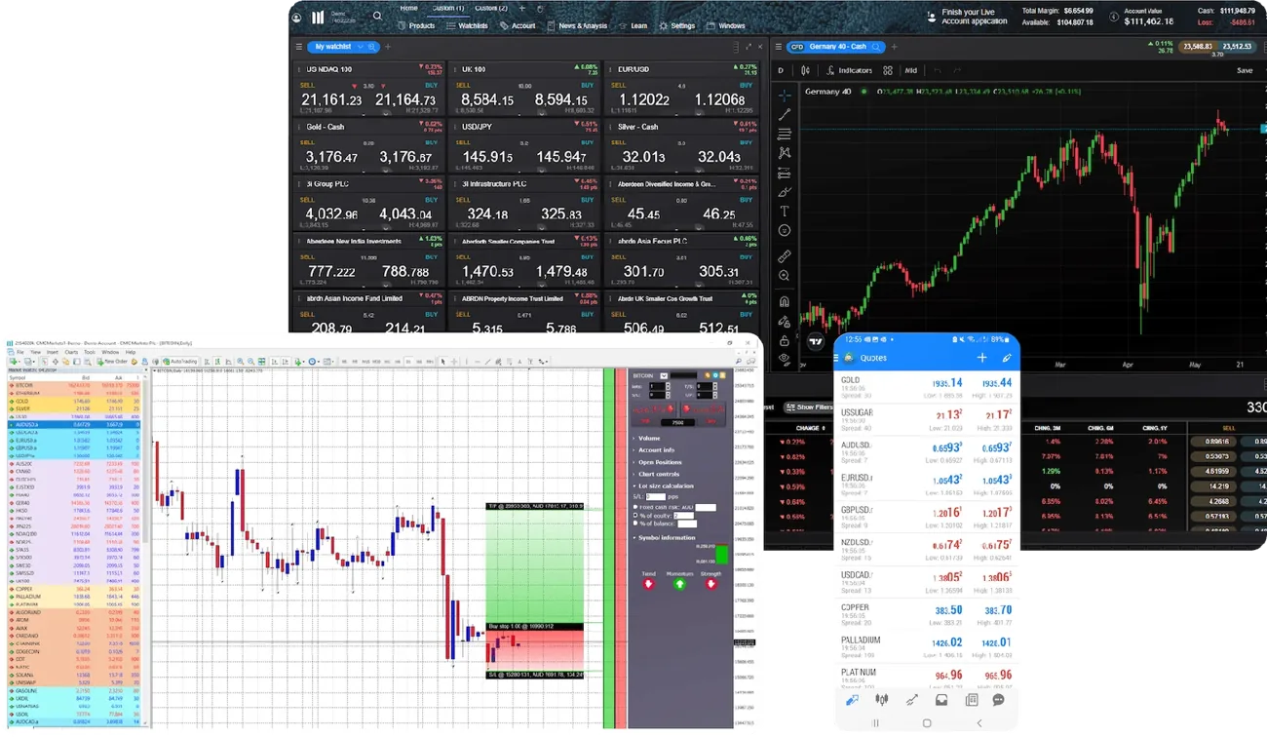1267x737 pixels.
Task: Open the News & Analysis menu
Action: [576, 26]
